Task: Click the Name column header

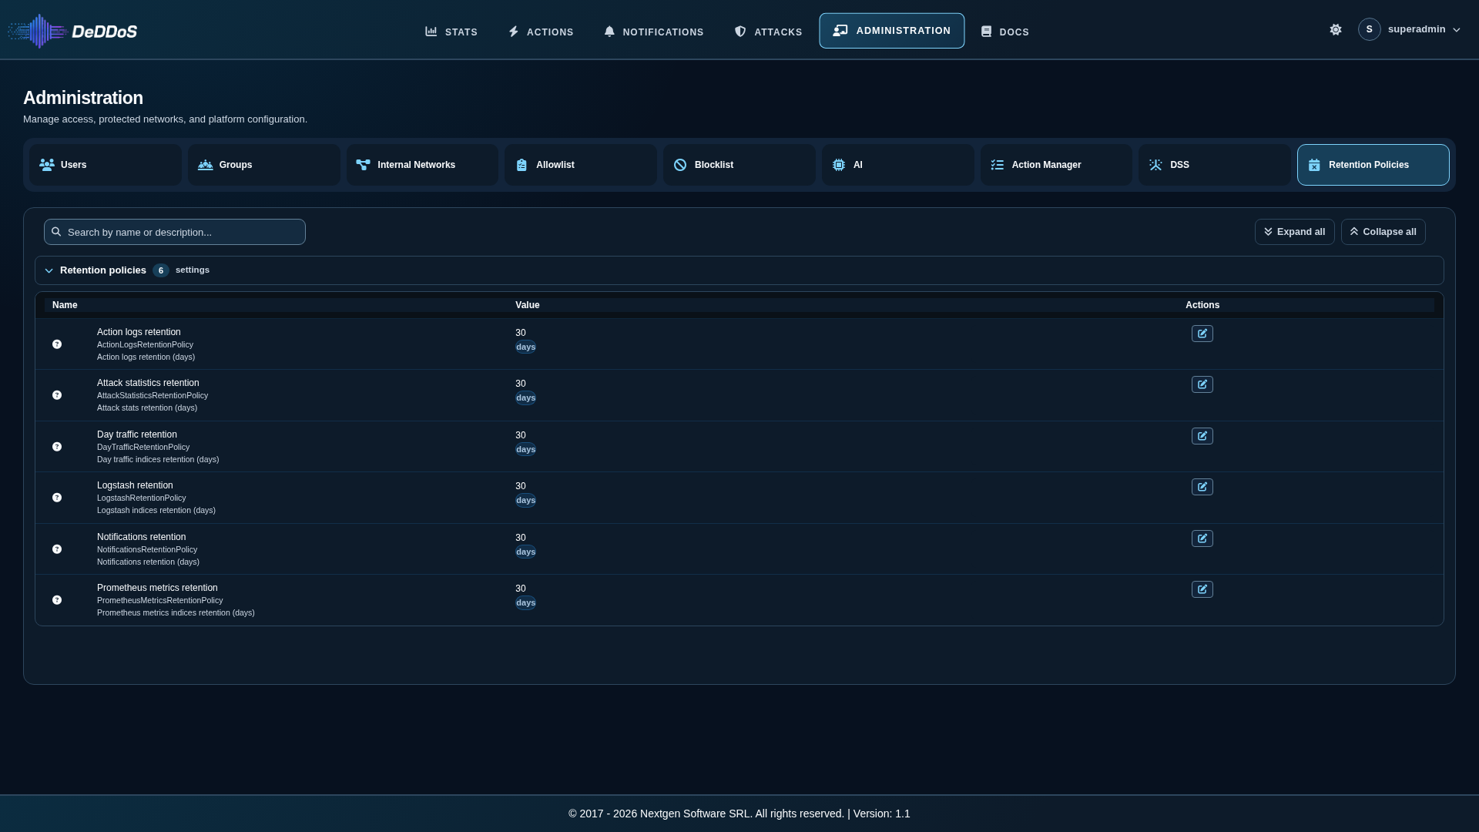Action: (65, 305)
